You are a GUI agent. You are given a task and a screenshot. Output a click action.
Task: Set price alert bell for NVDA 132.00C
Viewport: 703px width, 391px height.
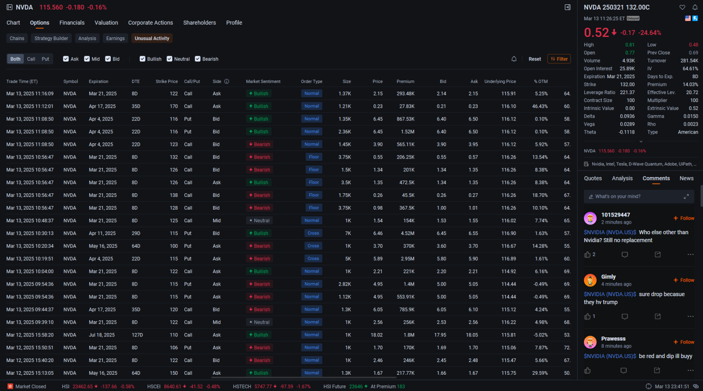695,7
